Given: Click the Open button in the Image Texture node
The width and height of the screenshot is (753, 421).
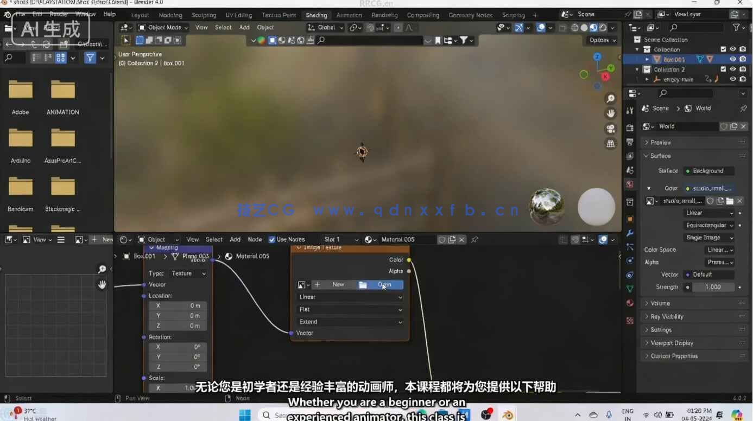Looking at the screenshot, I should (x=384, y=284).
